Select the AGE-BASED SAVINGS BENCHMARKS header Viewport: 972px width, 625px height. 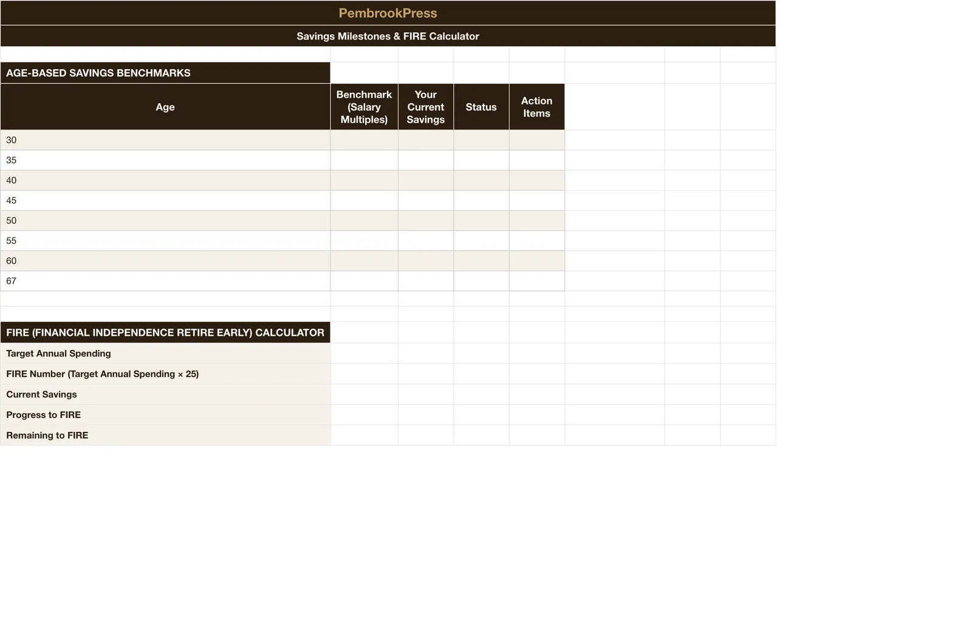165,73
